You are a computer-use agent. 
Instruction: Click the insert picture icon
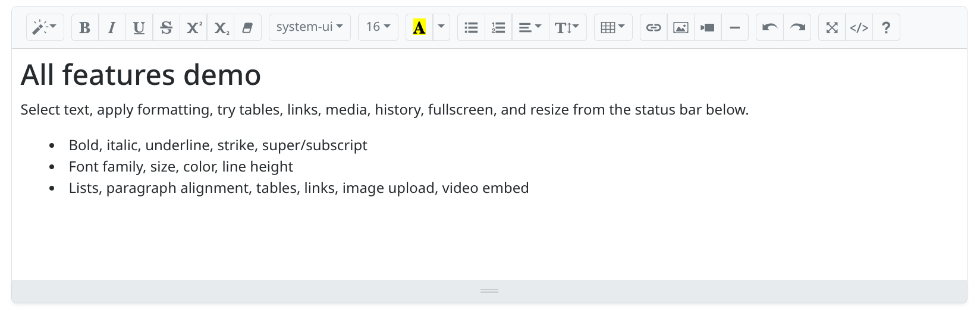pyautogui.click(x=681, y=27)
